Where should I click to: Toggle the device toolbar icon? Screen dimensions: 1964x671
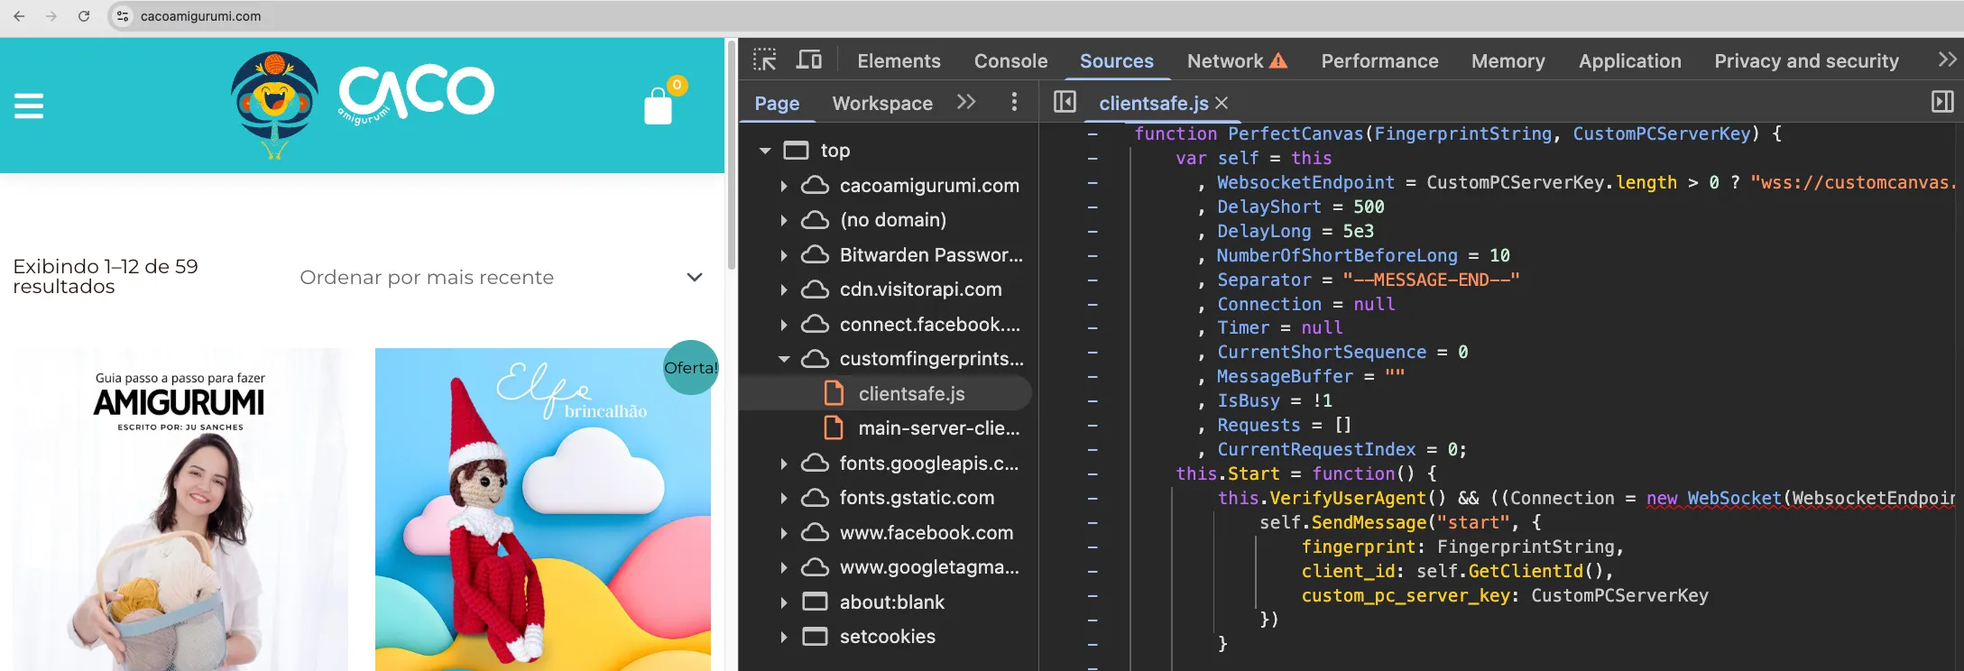(809, 60)
